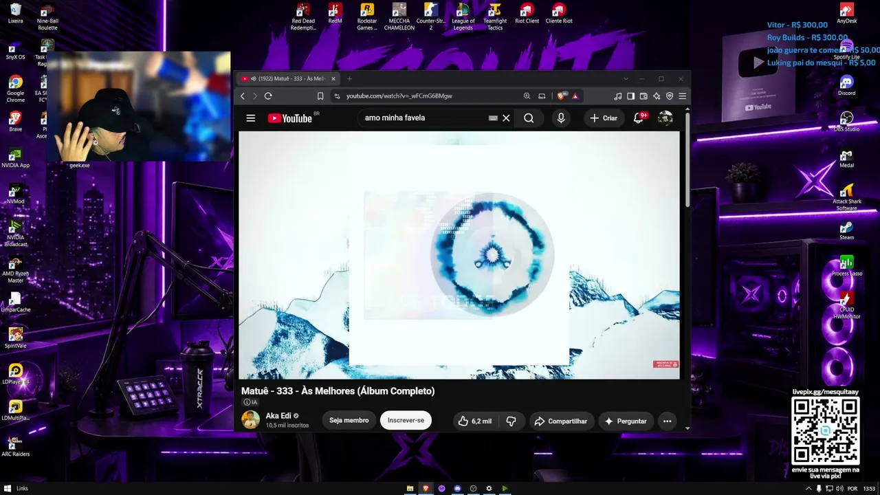Launch Counter-Strike 2 desktop shortcut

click(431, 16)
